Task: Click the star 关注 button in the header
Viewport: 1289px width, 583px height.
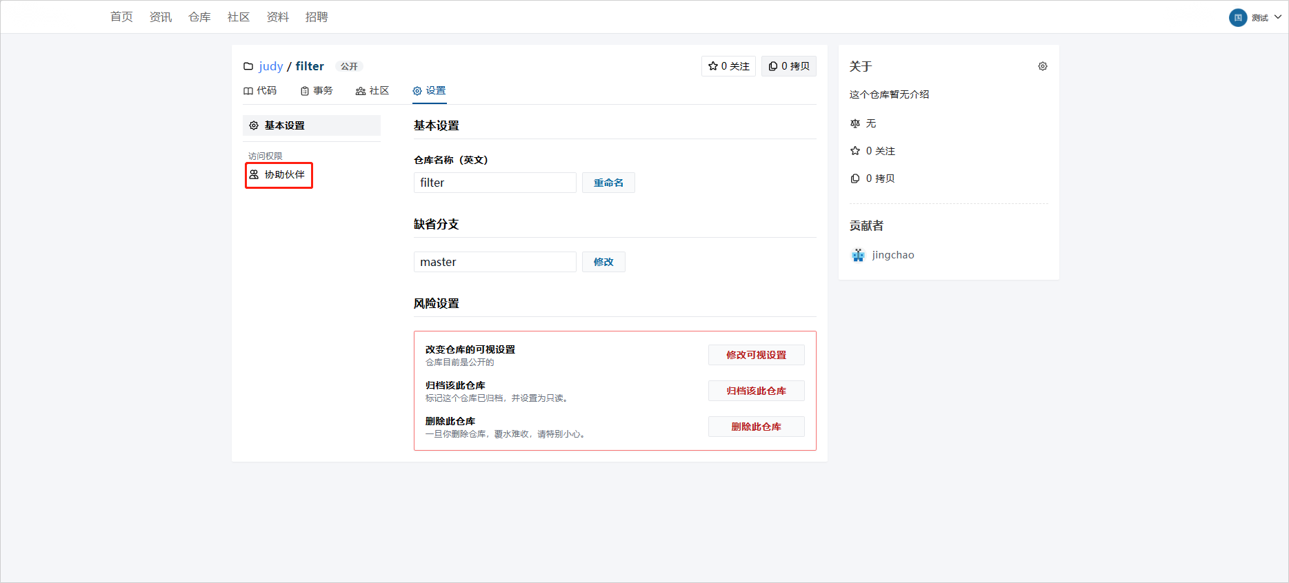Action: pos(728,66)
